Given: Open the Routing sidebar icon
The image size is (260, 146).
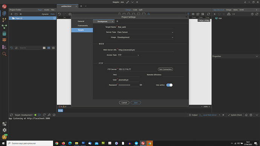Looking at the screenshot, I should 4,40.
